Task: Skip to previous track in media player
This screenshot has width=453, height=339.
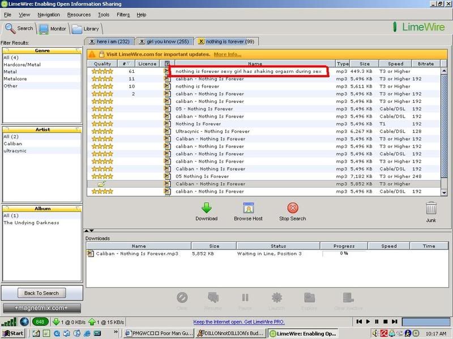Action: point(359,321)
